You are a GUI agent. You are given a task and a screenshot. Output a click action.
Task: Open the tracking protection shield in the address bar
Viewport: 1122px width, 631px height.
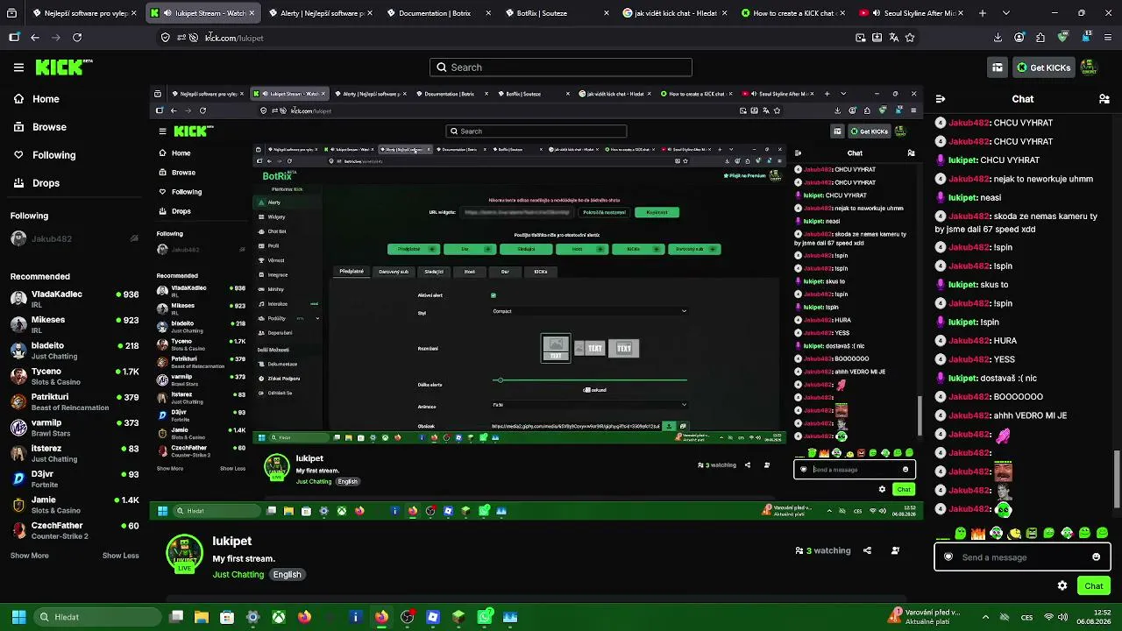(166, 38)
